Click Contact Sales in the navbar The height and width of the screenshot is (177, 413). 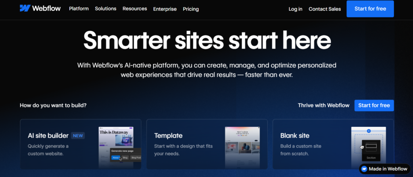[x=325, y=9]
